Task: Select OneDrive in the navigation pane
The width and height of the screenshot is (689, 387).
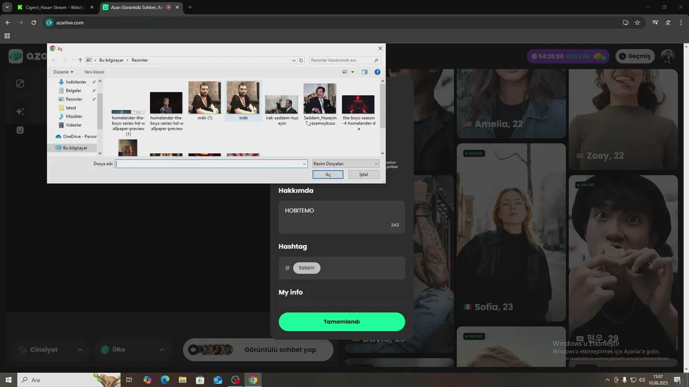Action: tap(76, 137)
